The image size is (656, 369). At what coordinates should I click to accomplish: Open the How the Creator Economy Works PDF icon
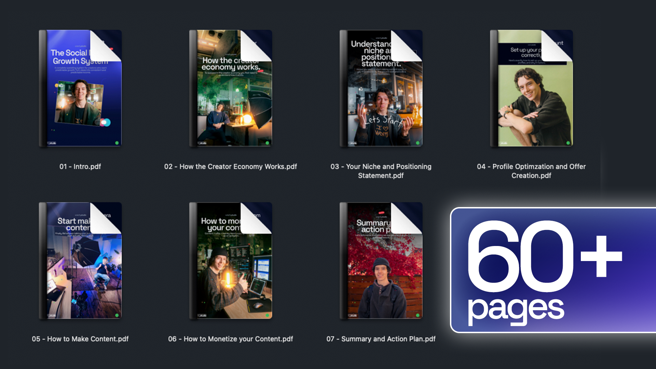coord(231,89)
